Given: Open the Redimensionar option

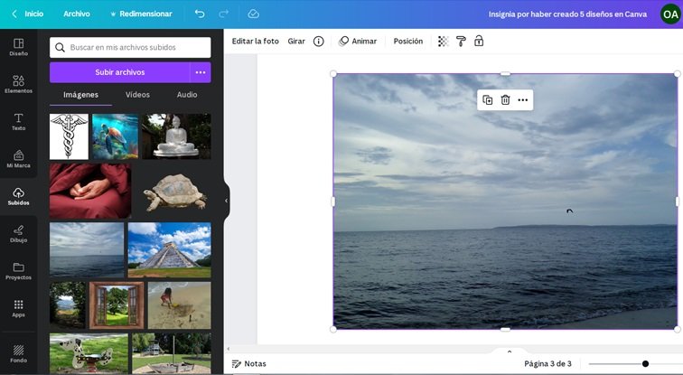Looking at the screenshot, I should tap(141, 14).
